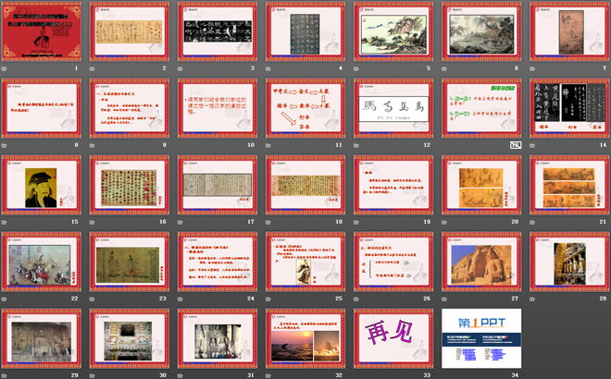Click the transition star icon under slide 14
611x379 pixels.
coord(532,145)
